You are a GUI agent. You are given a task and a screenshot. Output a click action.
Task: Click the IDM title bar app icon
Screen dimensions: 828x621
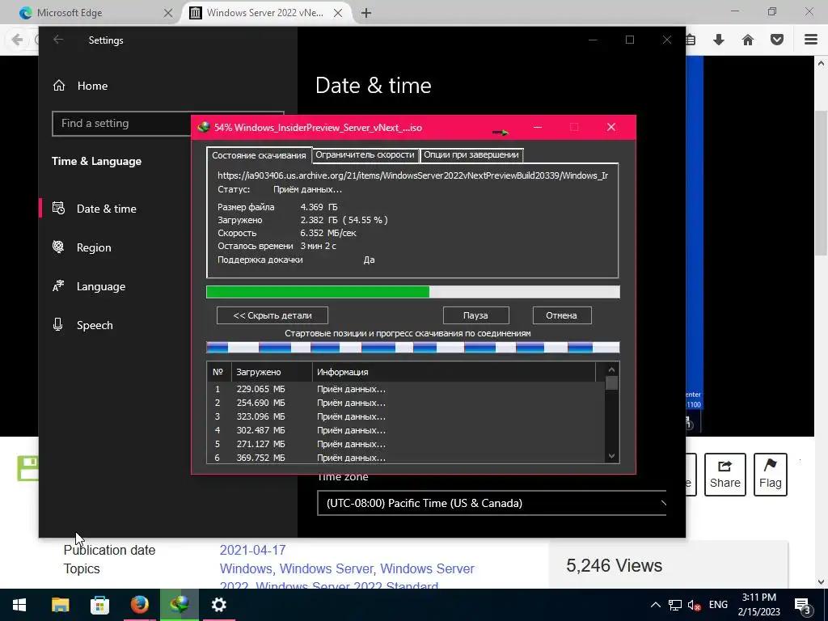[203, 127]
